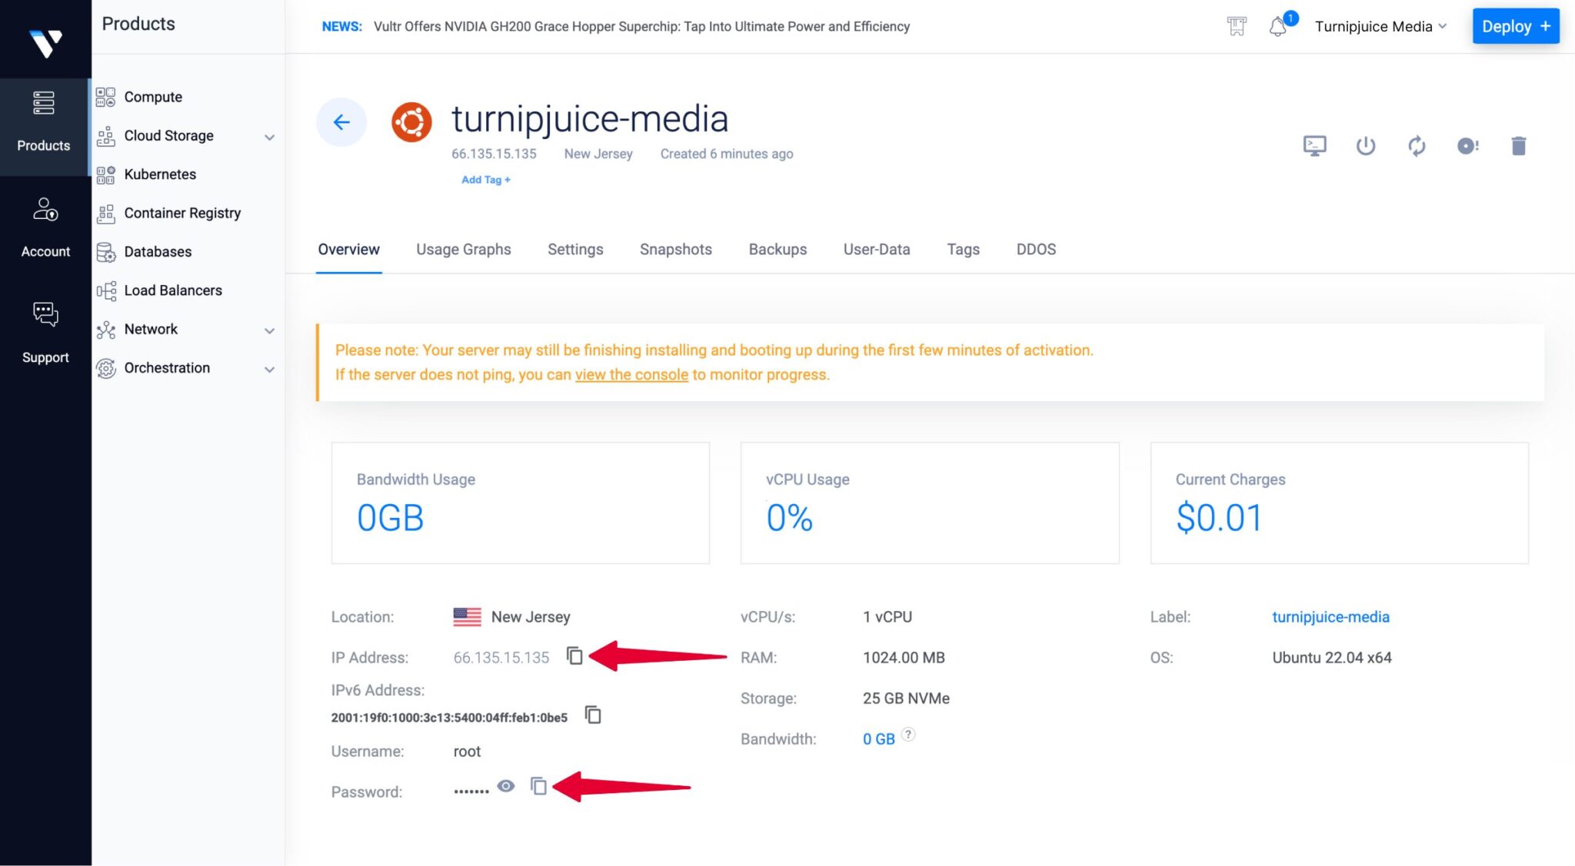
Task: Open the Backups tab
Action: (778, 249)
